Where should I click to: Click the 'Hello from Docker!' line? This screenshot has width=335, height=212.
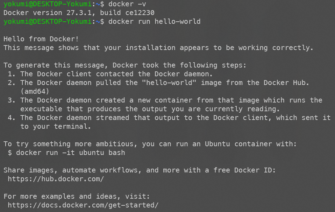pyautogui.click(x=41, y=39)
